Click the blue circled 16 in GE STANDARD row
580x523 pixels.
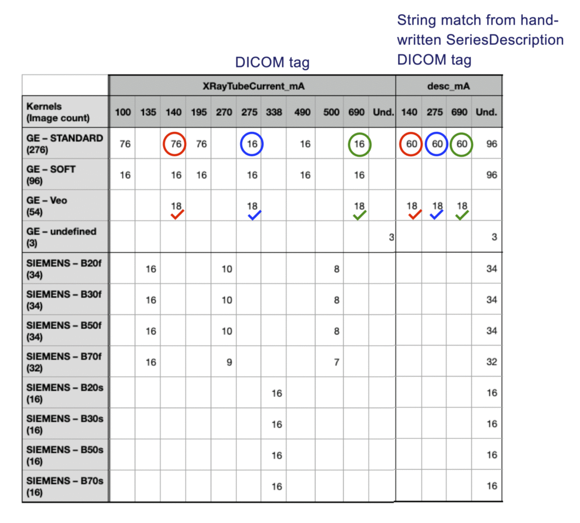pyautogui.click(x=251, y=144)
